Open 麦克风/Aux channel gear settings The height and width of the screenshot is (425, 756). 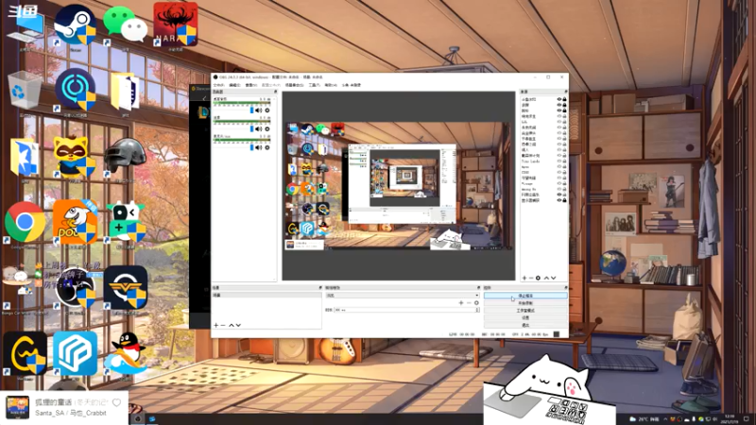[267, 147]
